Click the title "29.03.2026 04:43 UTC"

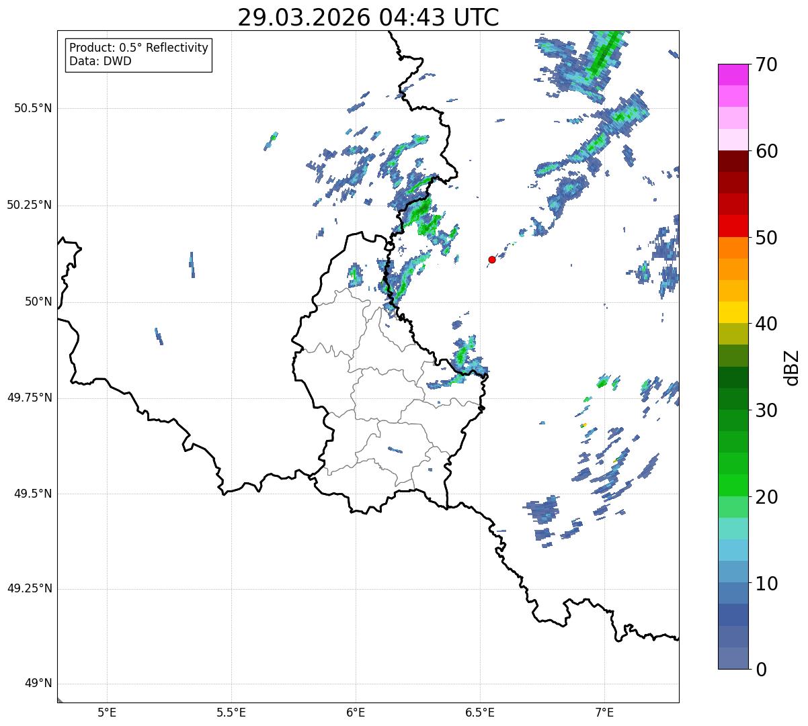click(x=368, y=17)
